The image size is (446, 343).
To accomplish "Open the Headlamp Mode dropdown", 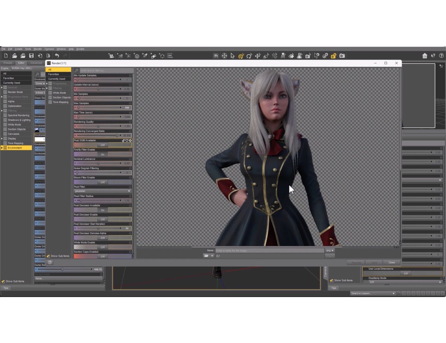I will point(404,282).
